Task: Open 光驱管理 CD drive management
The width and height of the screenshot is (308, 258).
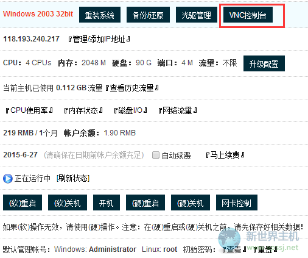Action: 197,15
